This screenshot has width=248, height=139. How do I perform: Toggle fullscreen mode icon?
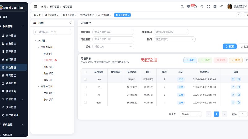(208, 6)
